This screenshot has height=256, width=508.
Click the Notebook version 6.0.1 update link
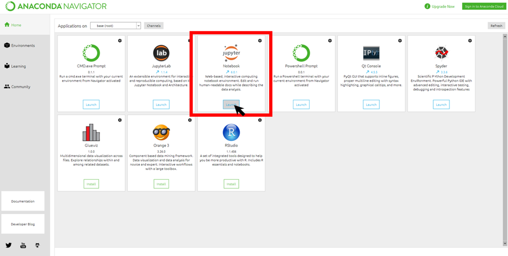tap(231, 72)
